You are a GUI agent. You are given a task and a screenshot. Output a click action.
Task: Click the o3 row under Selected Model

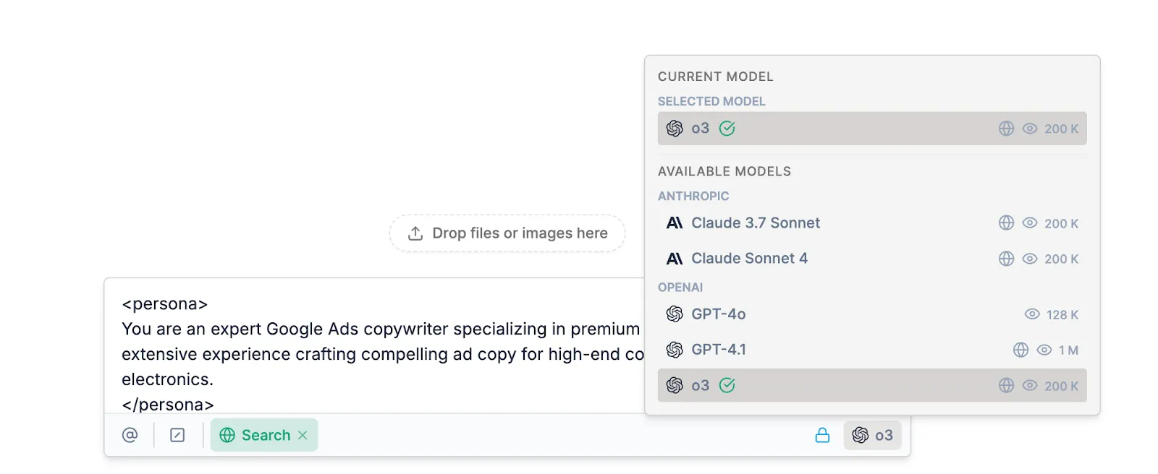click(x=872, y=129)
